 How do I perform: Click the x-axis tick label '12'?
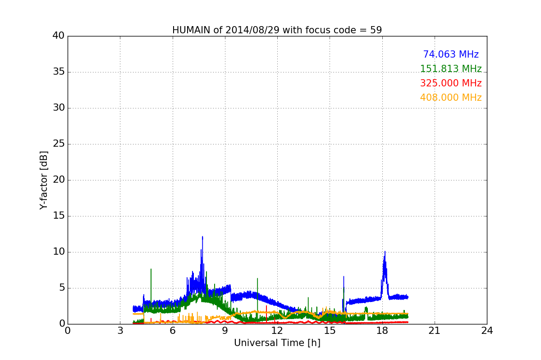click(277, 330)
